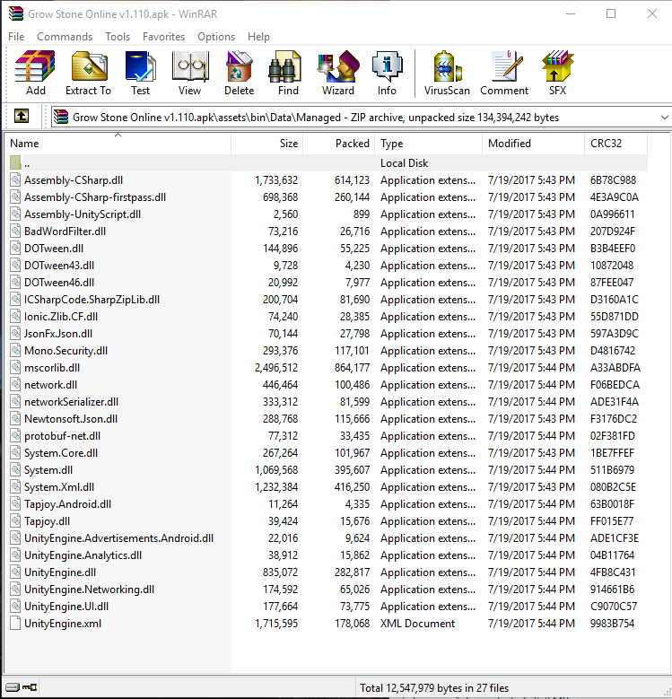Click the Add archive toolbar icon
The width and height of the screenshot is (672, 699).
tap(35, 66)
